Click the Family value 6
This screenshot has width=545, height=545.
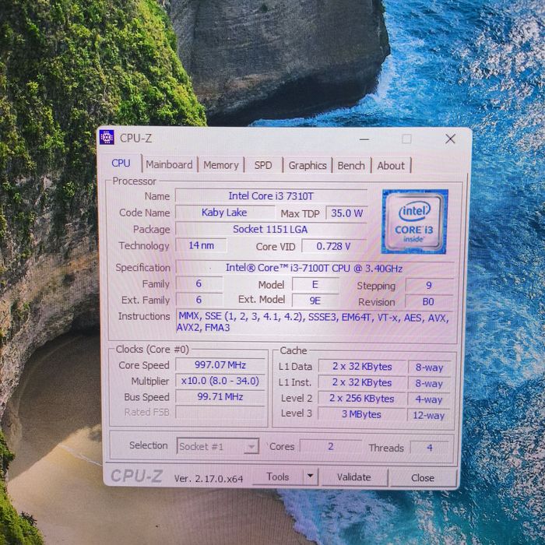click(x=199, y=283)
